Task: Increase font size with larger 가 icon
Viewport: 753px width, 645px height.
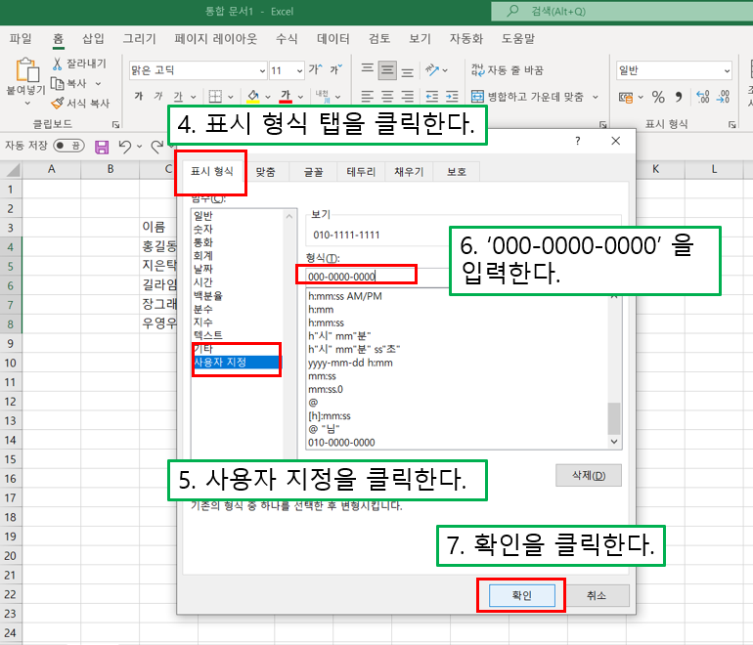Action: click(x=316, y=70)
